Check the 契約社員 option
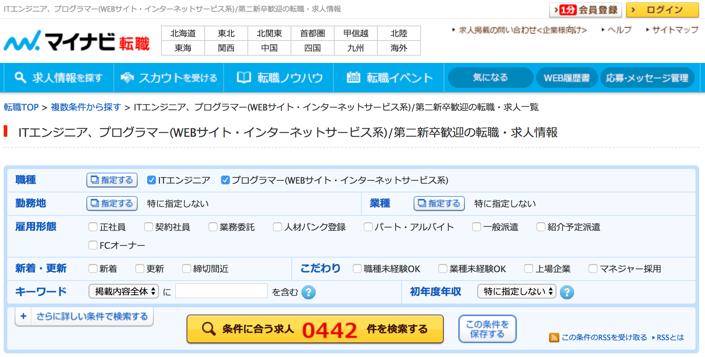705x357 pixels. tap(149, 227)
